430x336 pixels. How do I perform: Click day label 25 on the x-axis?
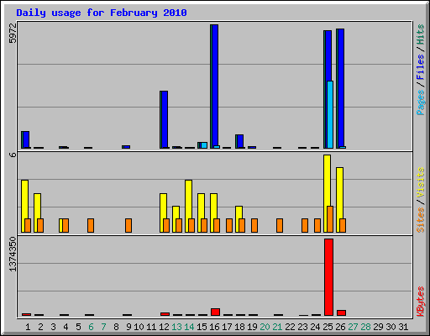point(328,327)
